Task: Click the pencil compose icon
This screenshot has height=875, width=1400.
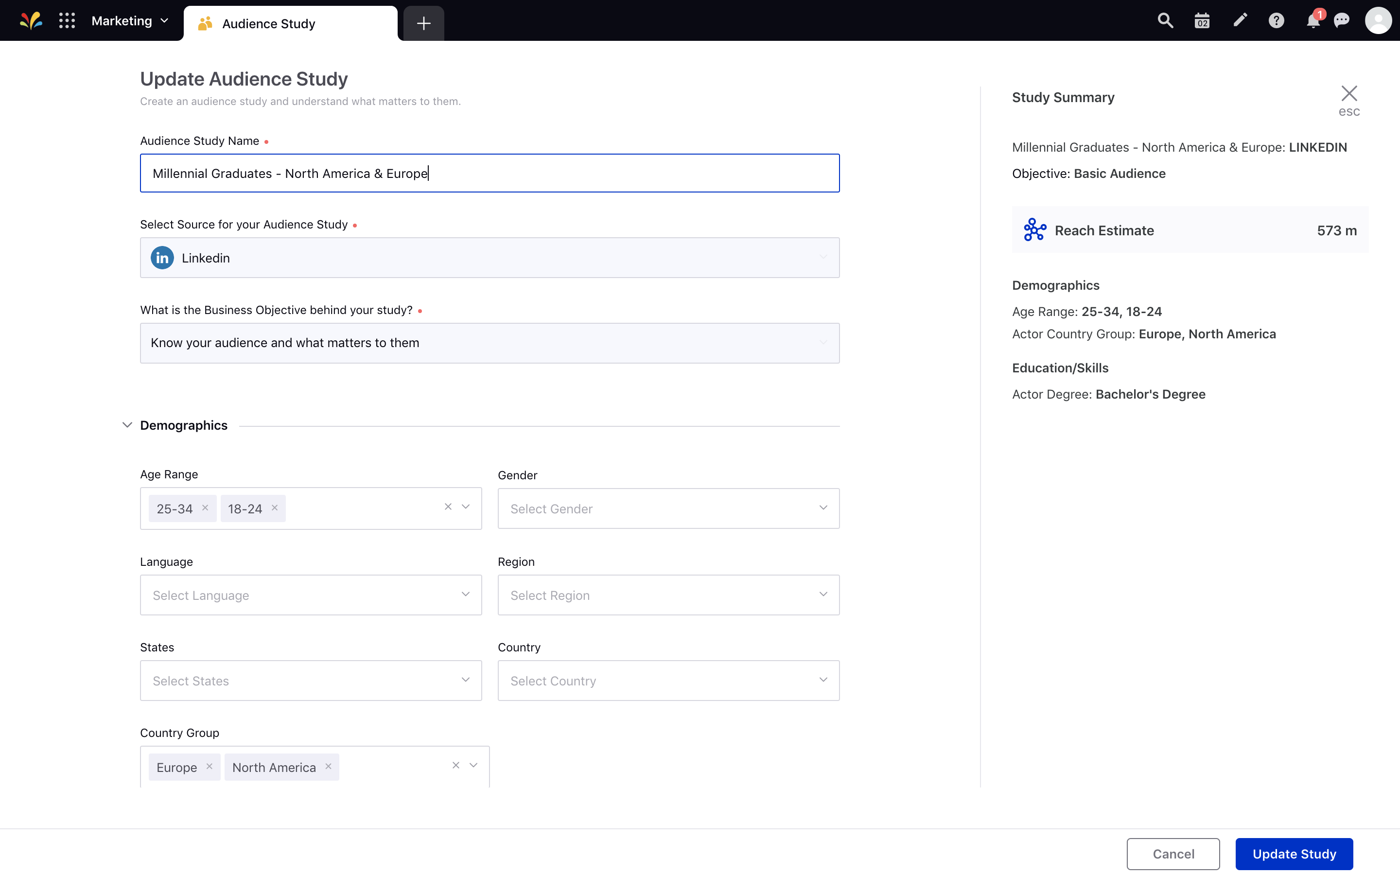Action: 1240,21
